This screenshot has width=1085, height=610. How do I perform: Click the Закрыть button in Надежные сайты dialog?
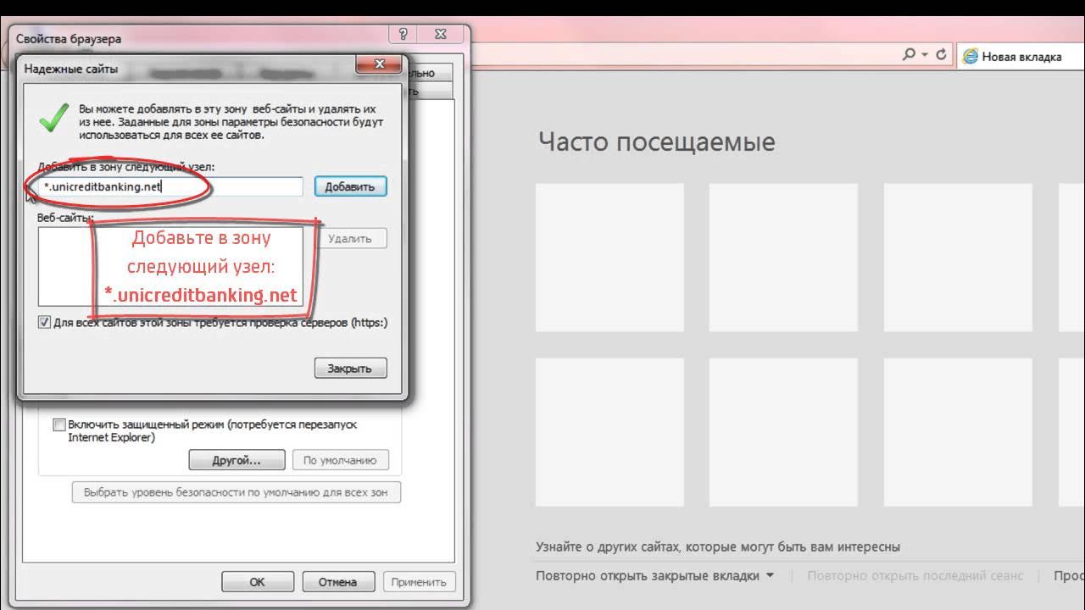click(350, 368)
